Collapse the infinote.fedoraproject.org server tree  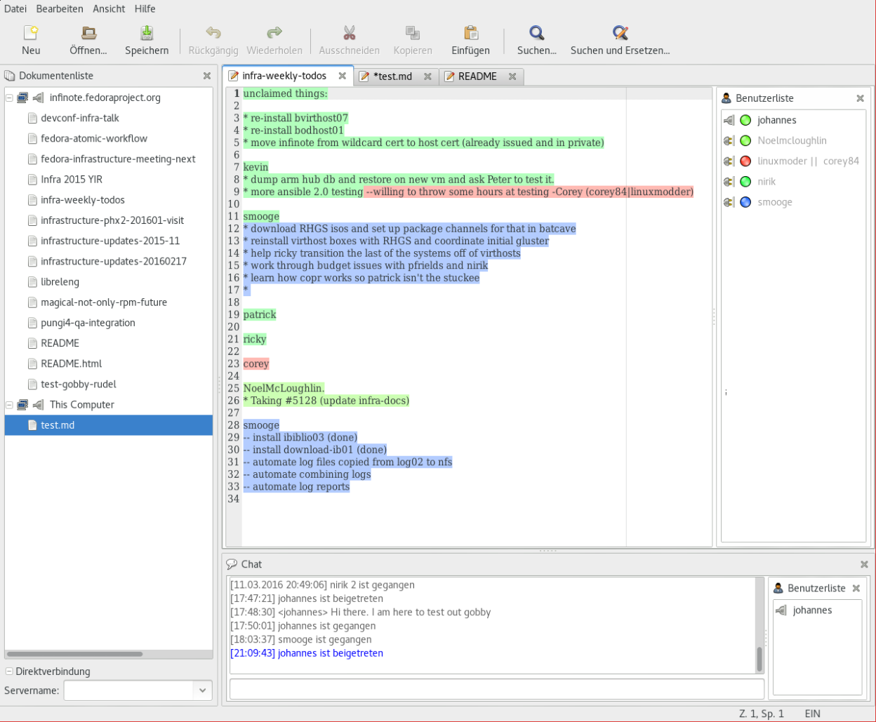point(10,98)
